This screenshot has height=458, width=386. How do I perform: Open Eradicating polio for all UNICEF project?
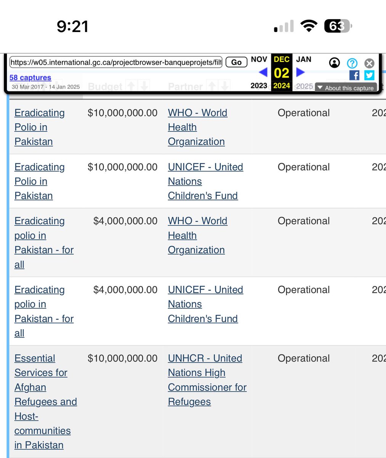[44, 311]
